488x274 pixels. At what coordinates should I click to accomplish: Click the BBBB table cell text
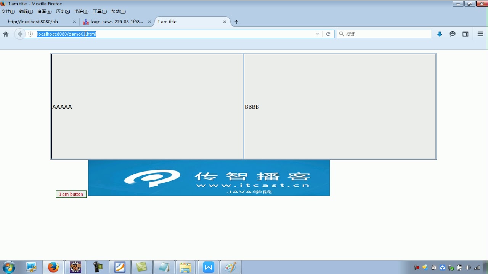(252, 107)
